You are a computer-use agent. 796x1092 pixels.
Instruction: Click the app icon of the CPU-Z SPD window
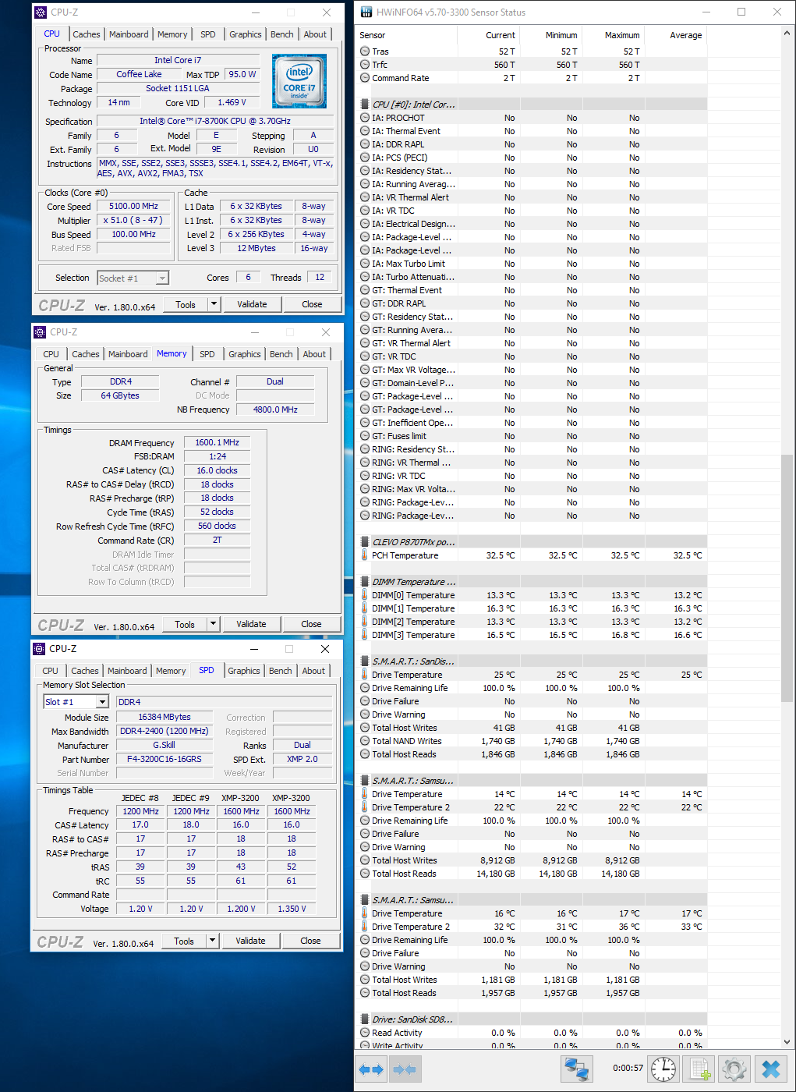coord(39,649)
